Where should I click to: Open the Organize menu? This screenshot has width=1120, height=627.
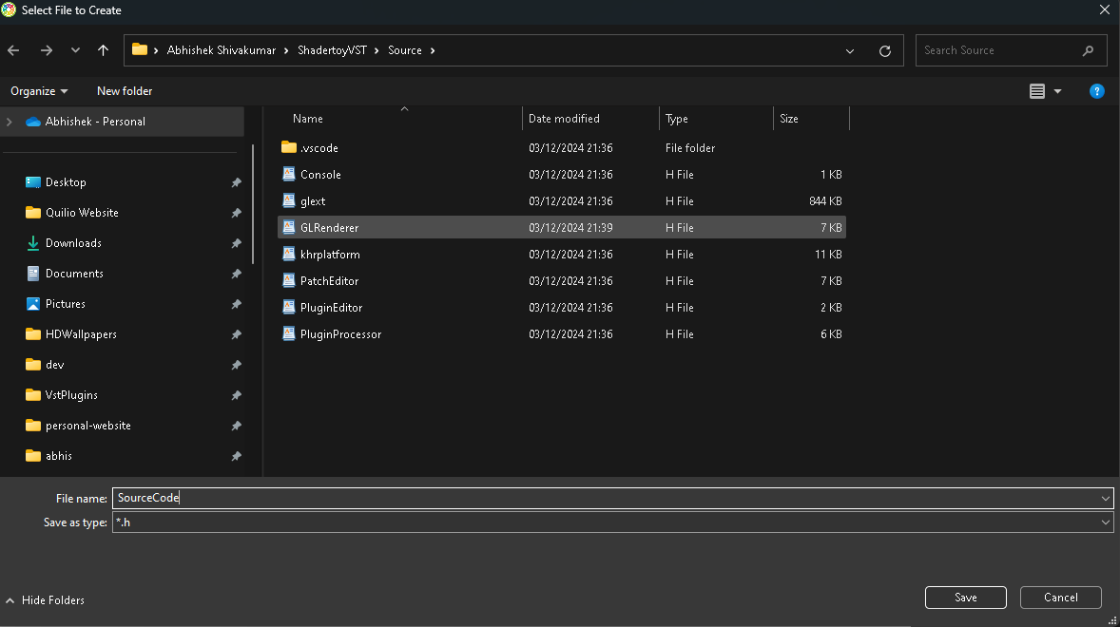[39, 90]
